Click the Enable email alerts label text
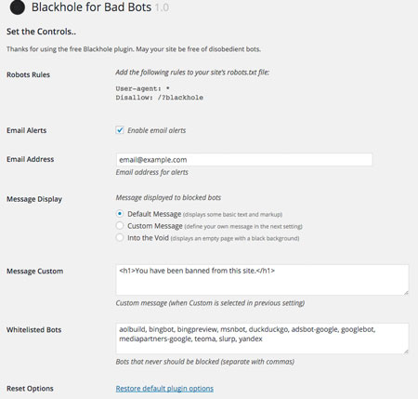The image size is (418, 399). coord(157,130)
